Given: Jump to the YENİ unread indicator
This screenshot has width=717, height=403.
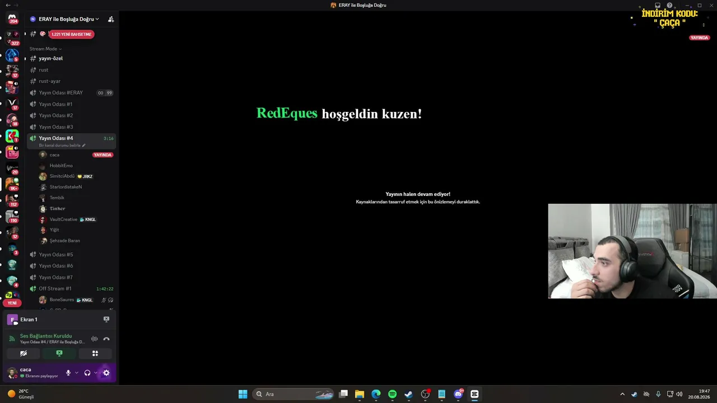Looking at the screenshot, I should click(12, 303).
